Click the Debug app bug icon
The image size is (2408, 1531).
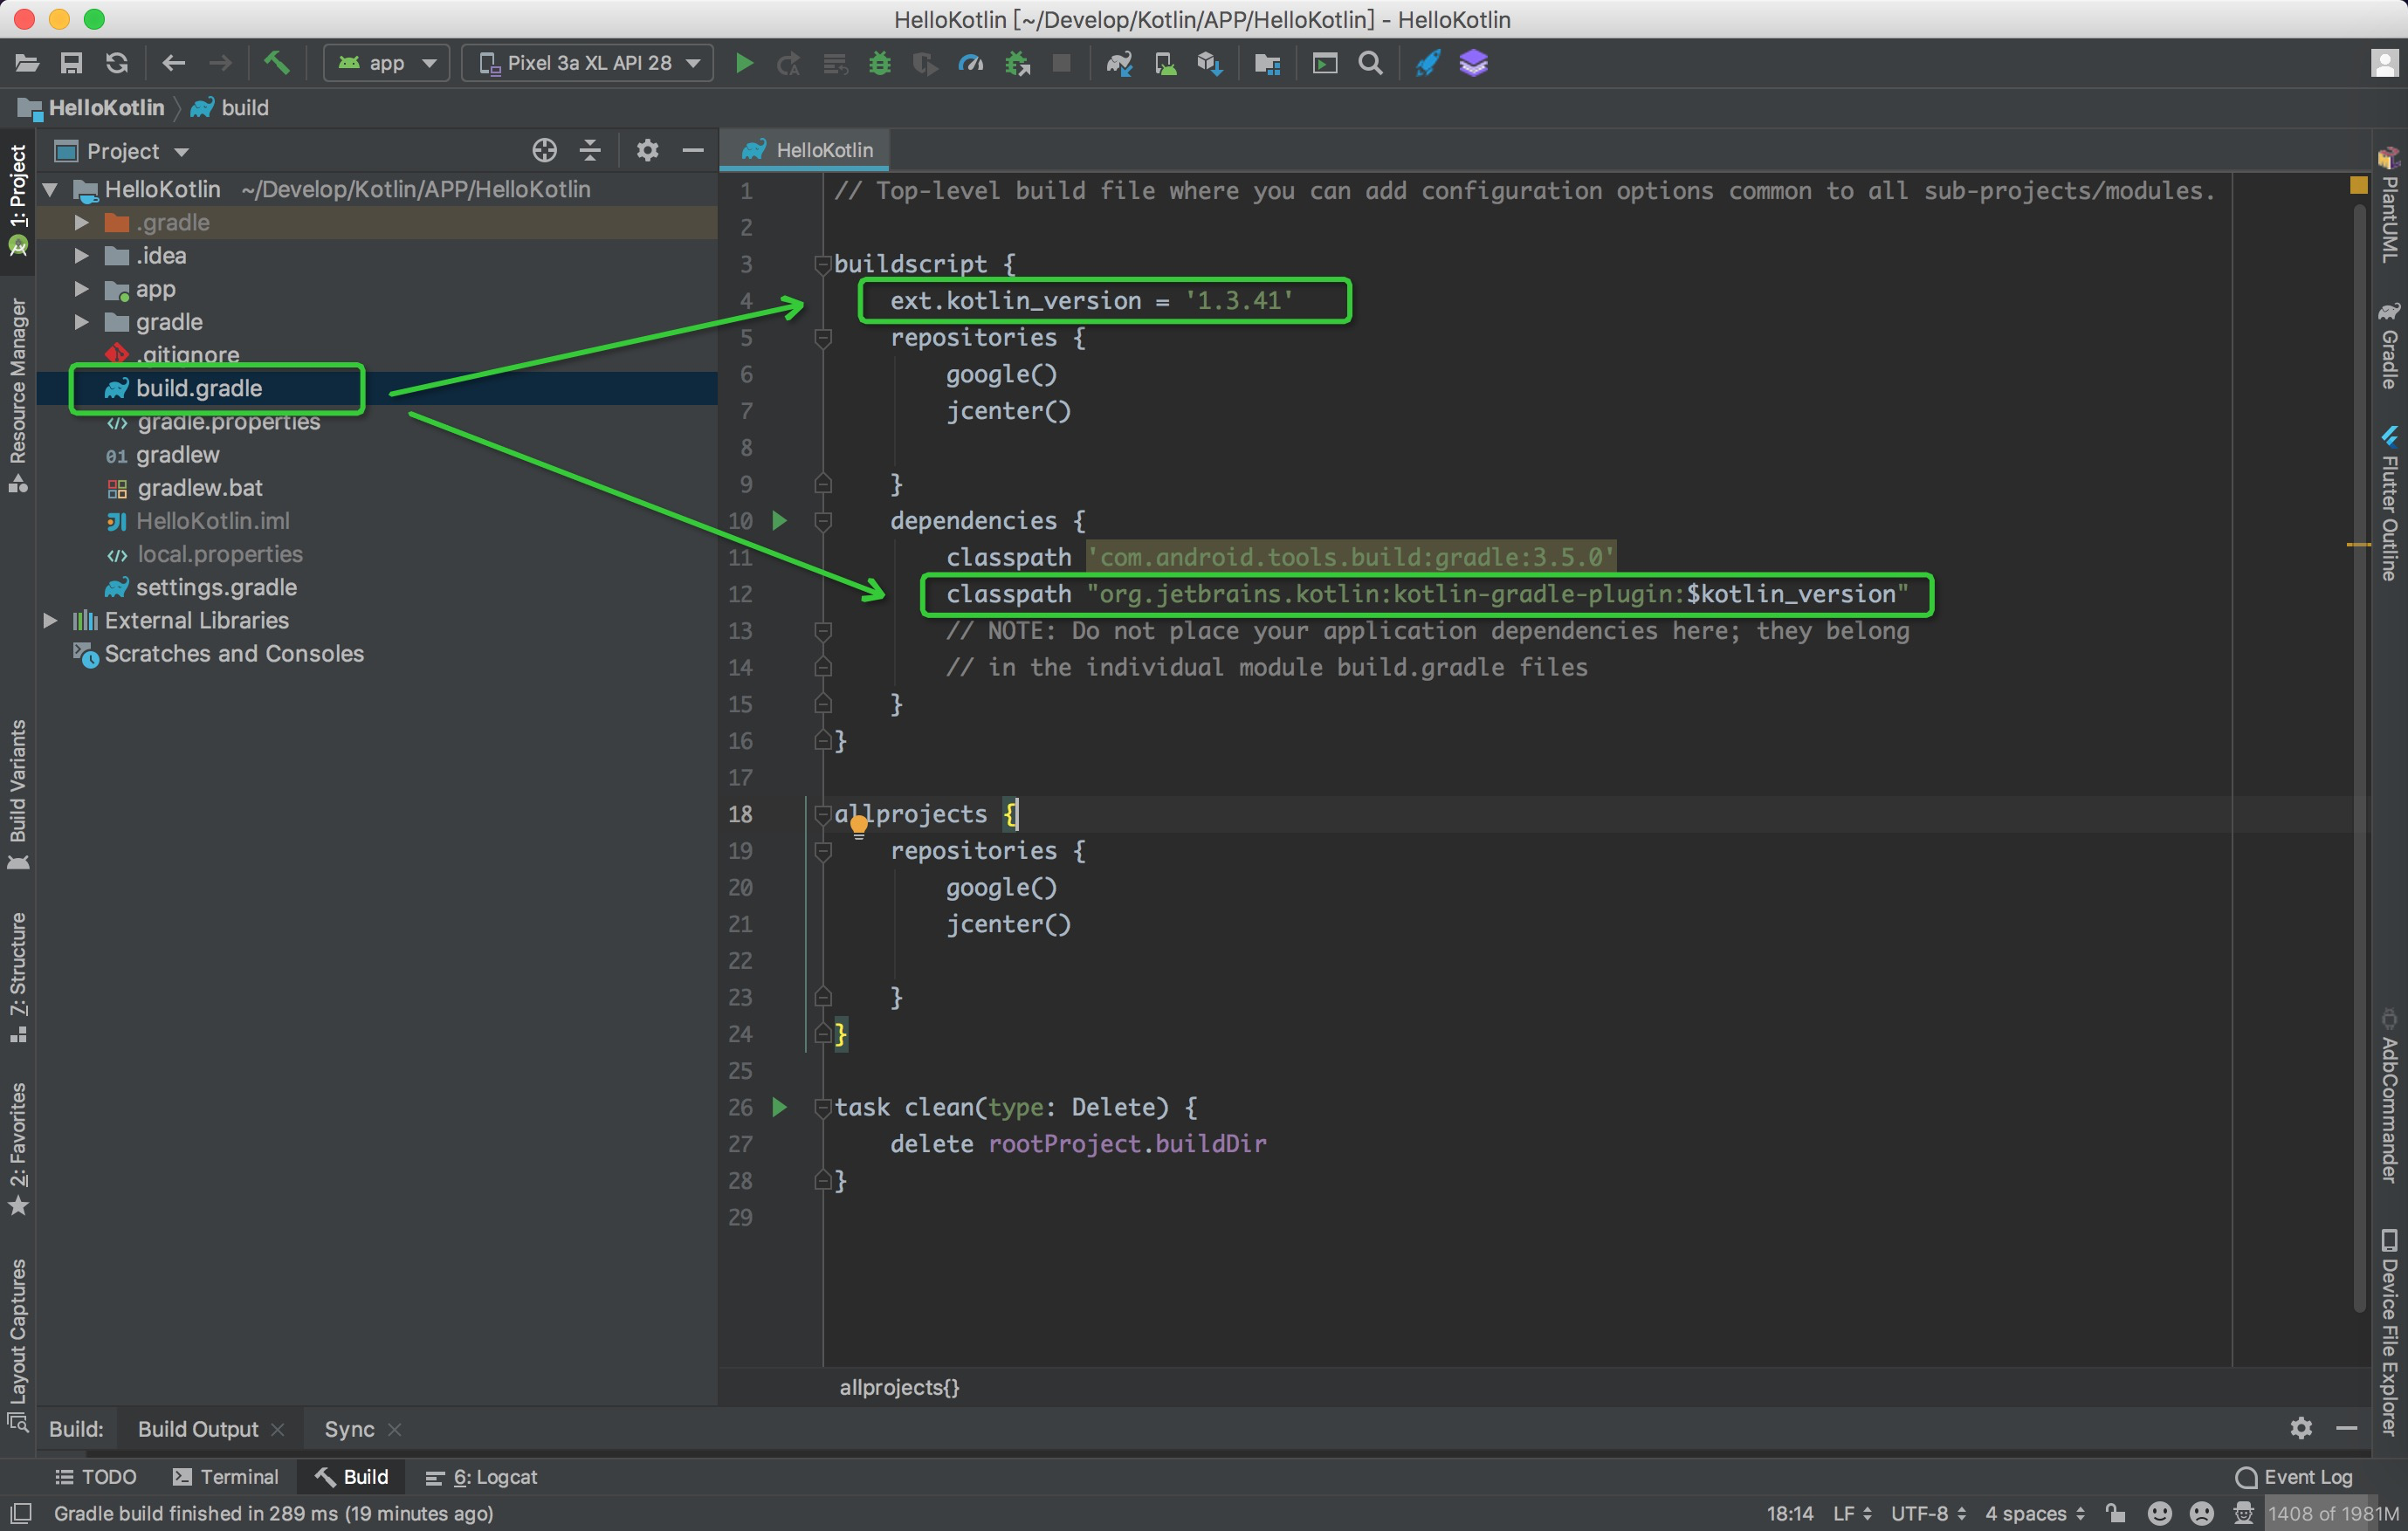click(880, 64)
